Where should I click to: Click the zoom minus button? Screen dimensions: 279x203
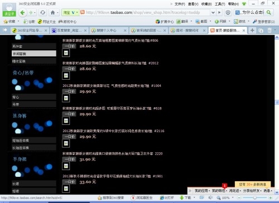(239, 198)
